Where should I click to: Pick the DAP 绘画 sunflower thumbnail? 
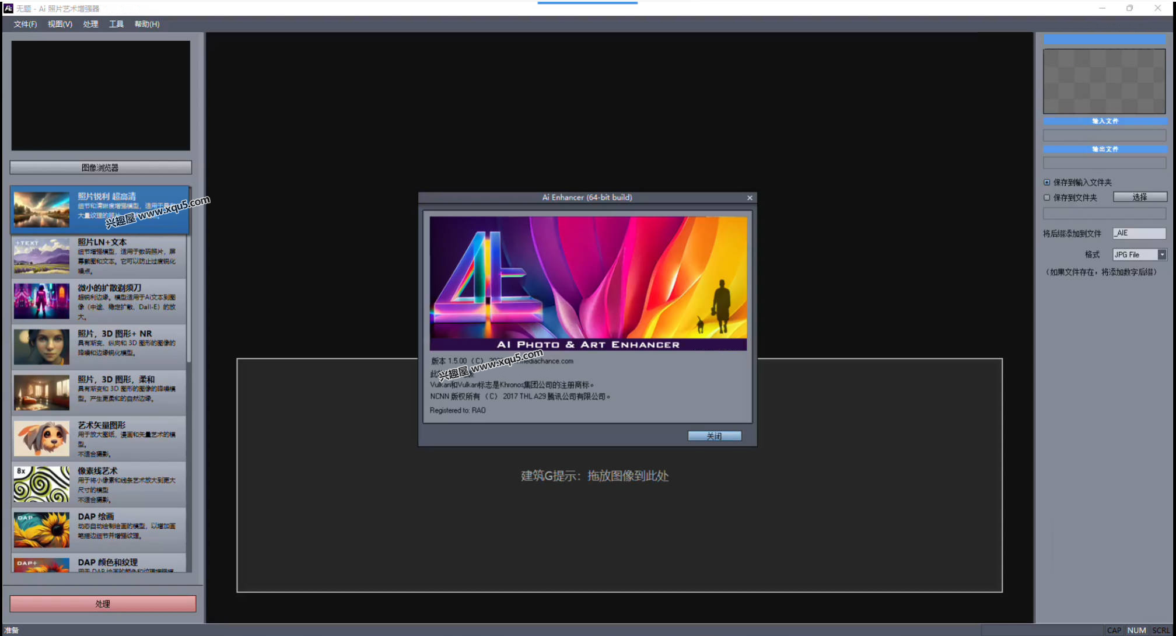41,530
